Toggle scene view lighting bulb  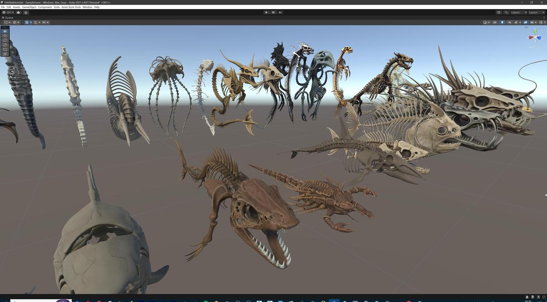[x=502, y=22]
